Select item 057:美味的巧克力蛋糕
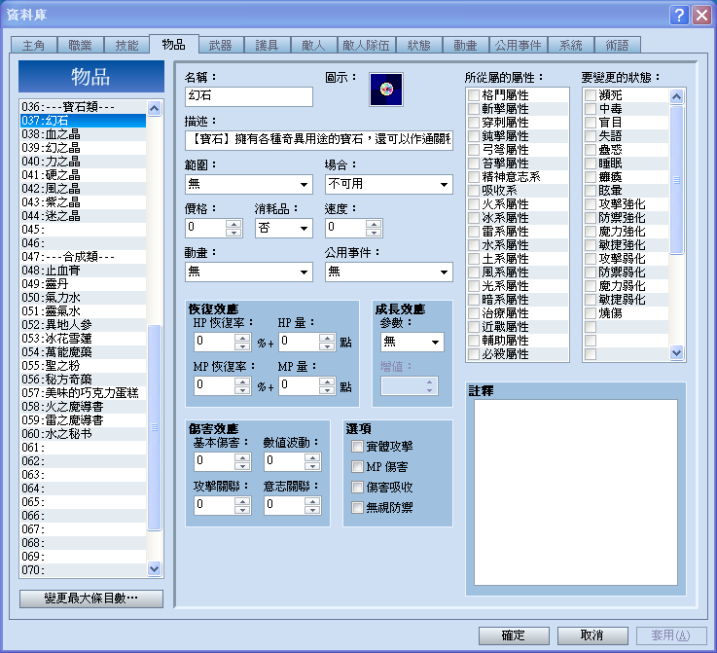 click(84, 393)
